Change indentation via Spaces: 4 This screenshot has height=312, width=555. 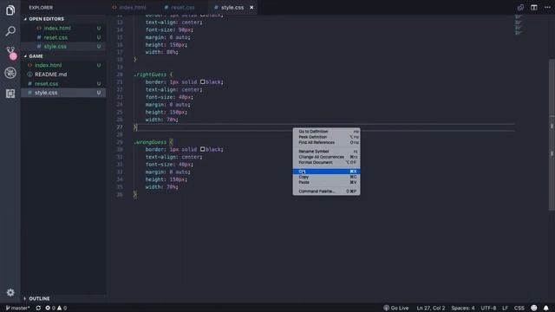(462, 309)
